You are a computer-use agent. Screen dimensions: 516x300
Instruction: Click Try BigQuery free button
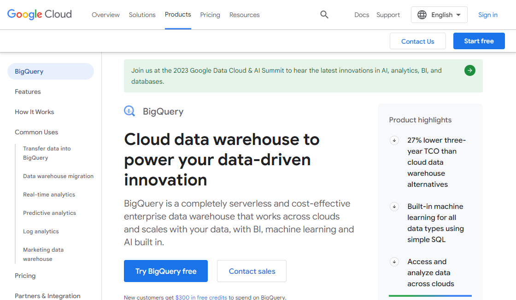(166, 271)
